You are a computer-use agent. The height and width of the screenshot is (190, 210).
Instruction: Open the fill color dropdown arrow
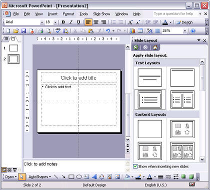point(132,177)
